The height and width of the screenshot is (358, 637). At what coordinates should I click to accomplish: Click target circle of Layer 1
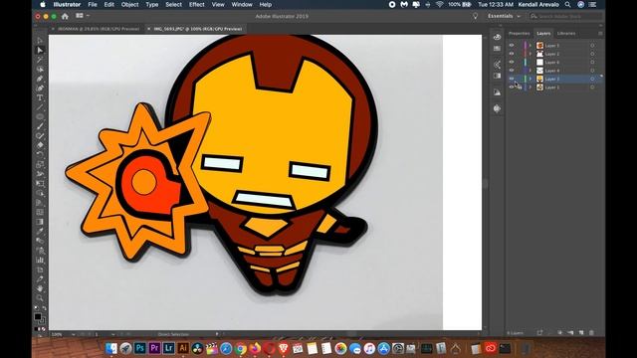[592, 87]
